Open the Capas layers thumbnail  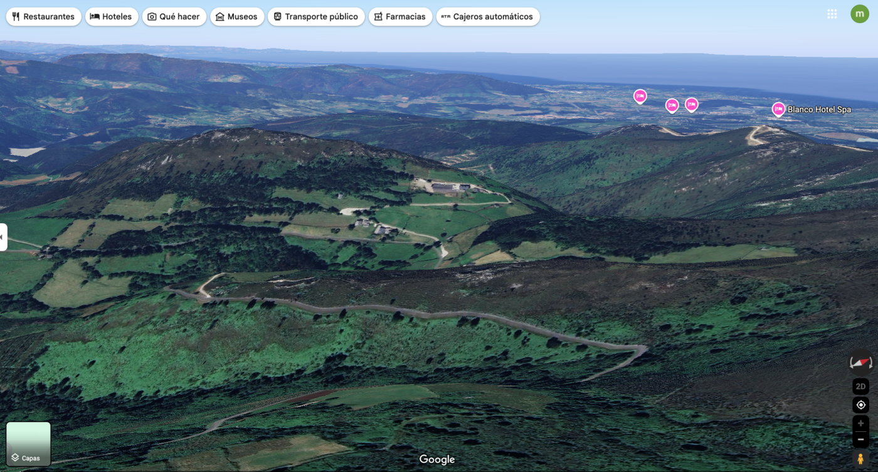(x=28, y=444)
